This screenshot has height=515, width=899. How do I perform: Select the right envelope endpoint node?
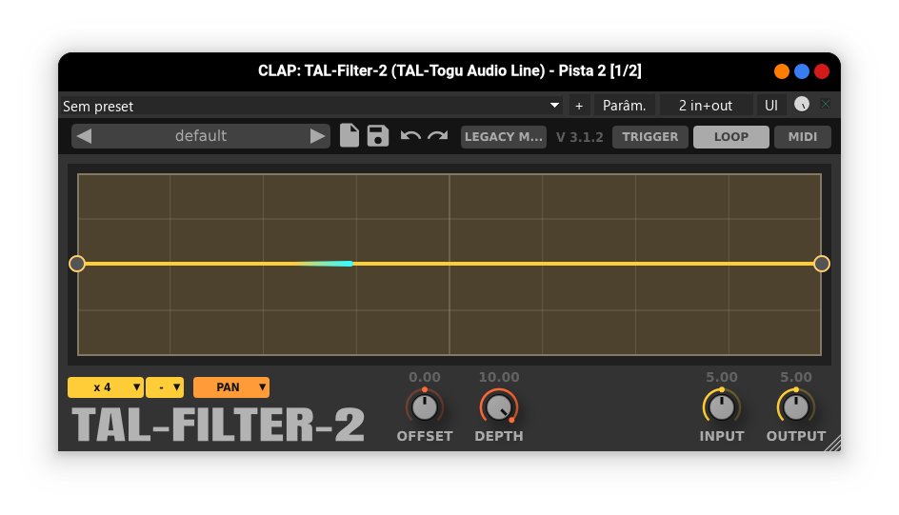pos(822,264)
